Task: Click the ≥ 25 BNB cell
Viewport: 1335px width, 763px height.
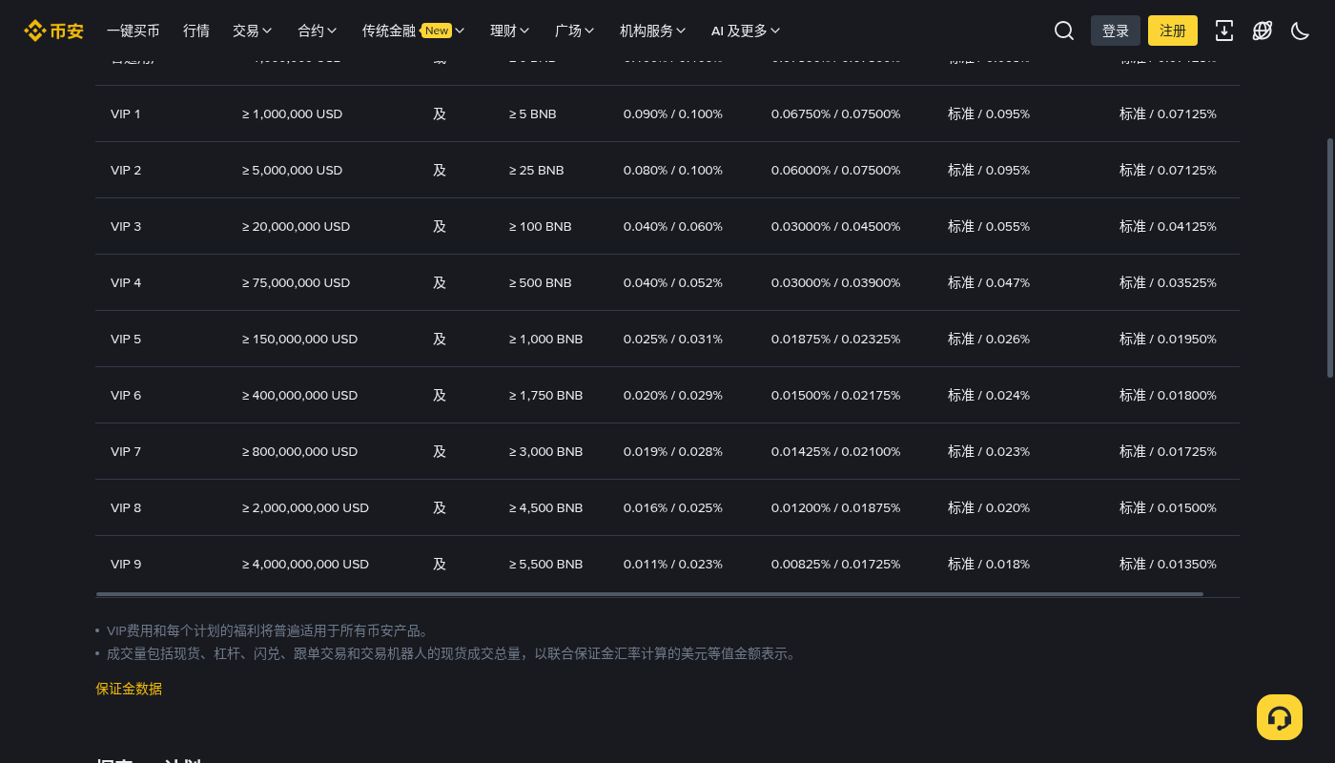Action: (537, 170)
